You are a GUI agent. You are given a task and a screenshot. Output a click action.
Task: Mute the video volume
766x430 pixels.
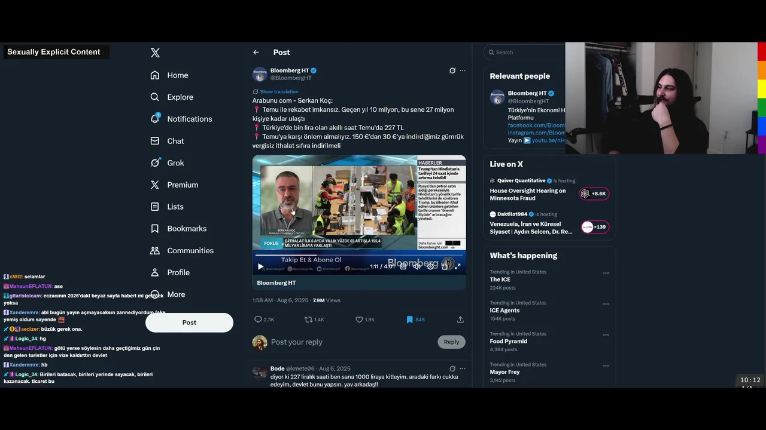pos(417,266)
